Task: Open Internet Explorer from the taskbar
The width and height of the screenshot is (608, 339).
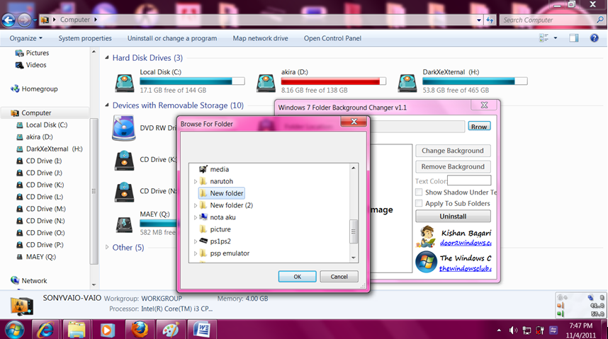Action: coord(45,330)
